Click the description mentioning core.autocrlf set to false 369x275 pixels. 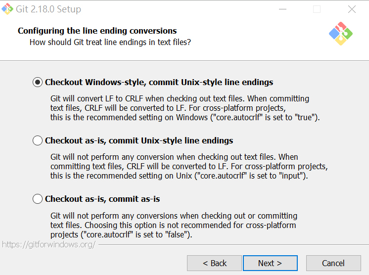pyautogui.click(x=174, y=225)
